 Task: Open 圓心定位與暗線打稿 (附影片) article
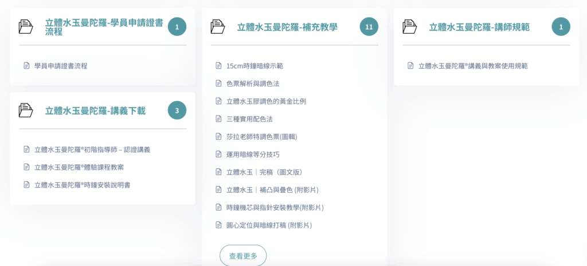point(269,225)
